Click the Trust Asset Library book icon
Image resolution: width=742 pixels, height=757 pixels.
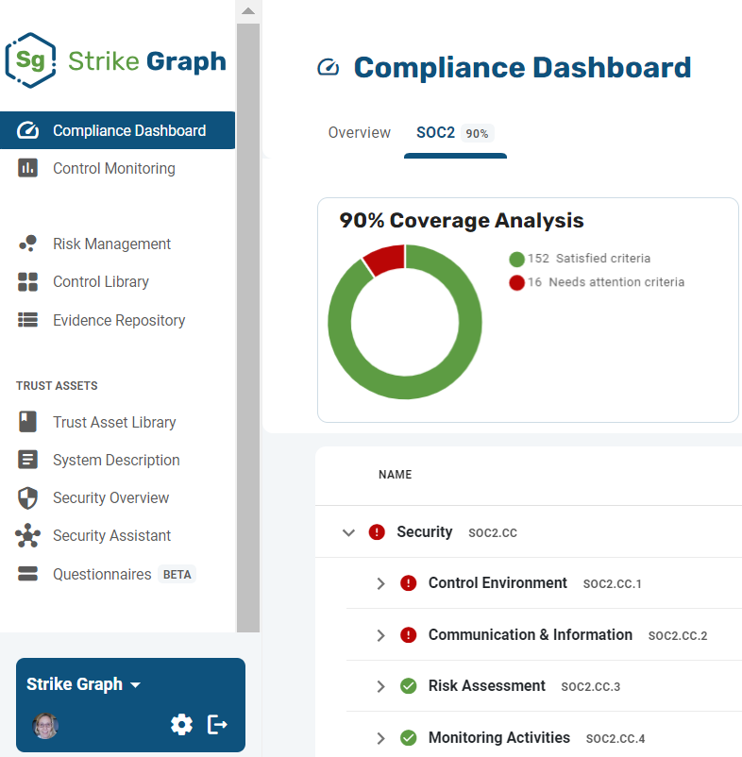pos(27,422)
